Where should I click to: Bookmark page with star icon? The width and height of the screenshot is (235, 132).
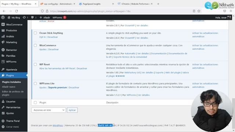pyautogui.click(x=199, y=11)
